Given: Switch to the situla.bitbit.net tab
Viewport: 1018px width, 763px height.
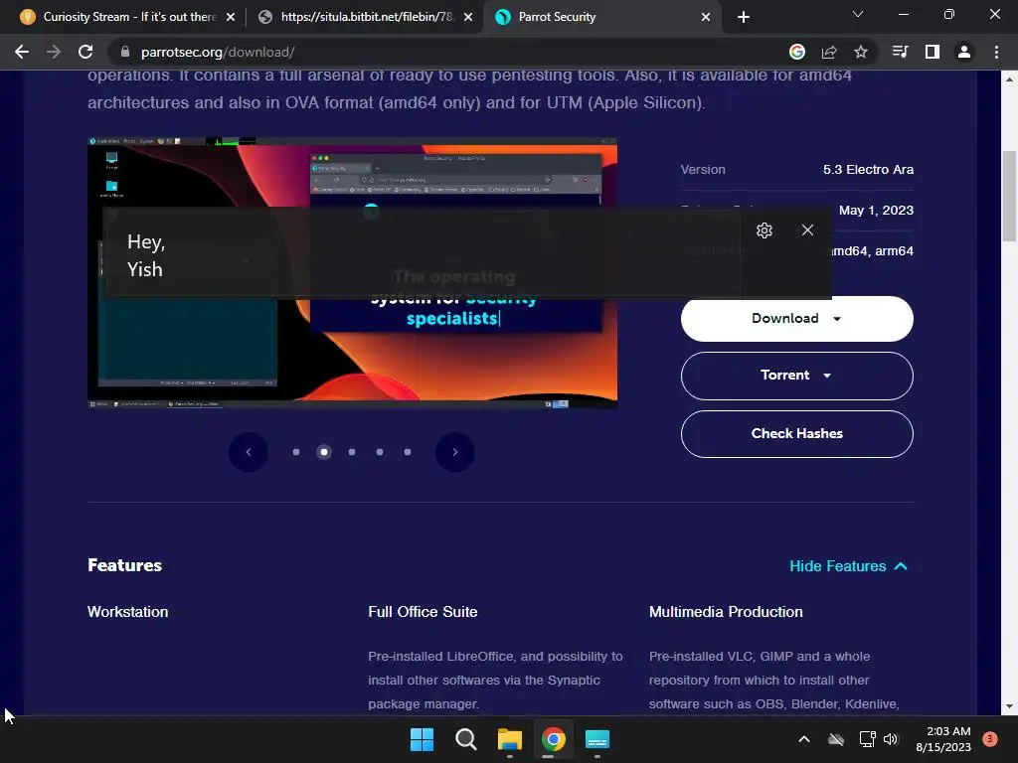Looking at the screenshot, I should 367,17.
